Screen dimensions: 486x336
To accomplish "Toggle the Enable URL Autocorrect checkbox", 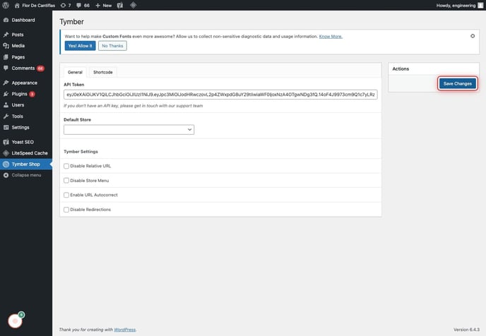I will [66, 195].
